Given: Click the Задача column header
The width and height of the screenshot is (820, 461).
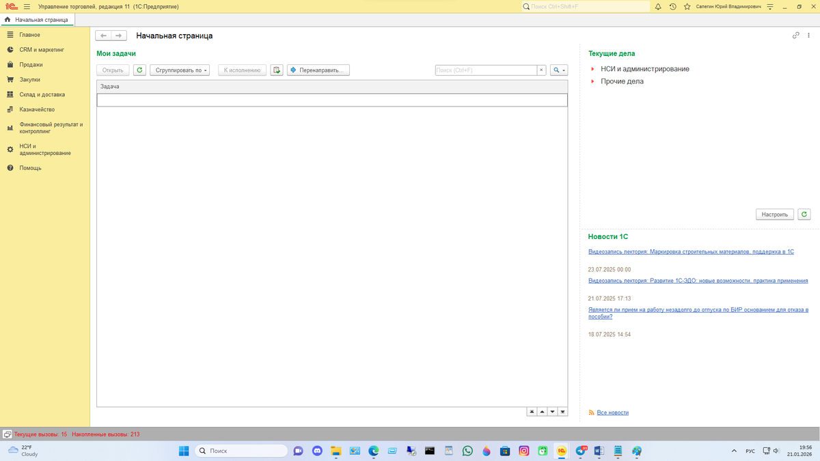Looking at the screenshot, I should [x=332, y=87].
